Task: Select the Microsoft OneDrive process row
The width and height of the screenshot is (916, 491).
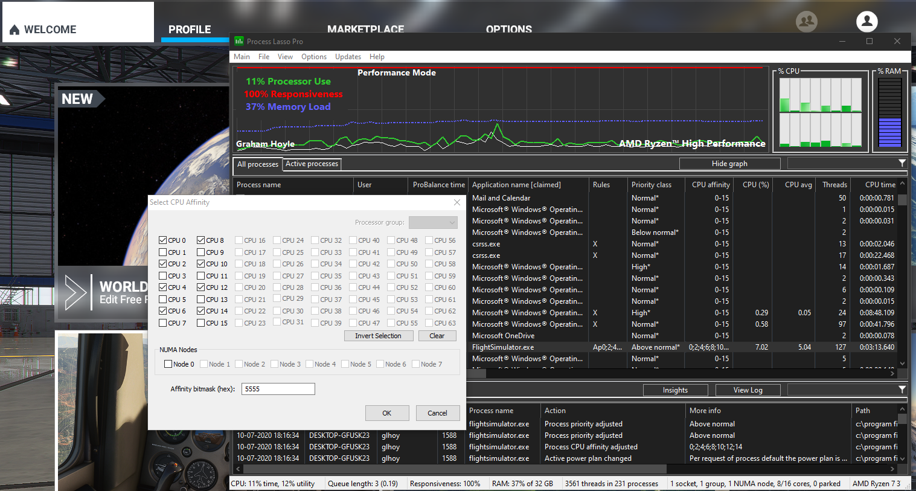Action: [683, 336]
